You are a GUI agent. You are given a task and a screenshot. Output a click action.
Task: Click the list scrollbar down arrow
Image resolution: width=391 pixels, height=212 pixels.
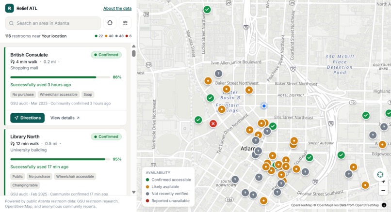(x=134, y=192)
